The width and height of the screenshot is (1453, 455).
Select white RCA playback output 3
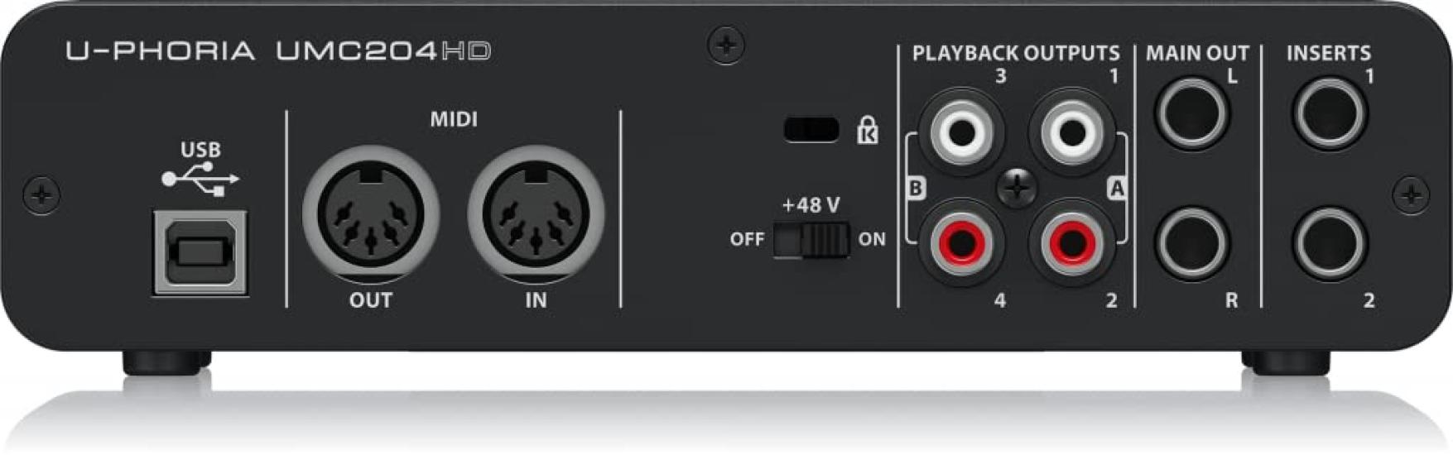tap(961, 132)
